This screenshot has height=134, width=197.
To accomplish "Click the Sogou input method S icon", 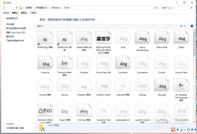I will coord(173,130).
